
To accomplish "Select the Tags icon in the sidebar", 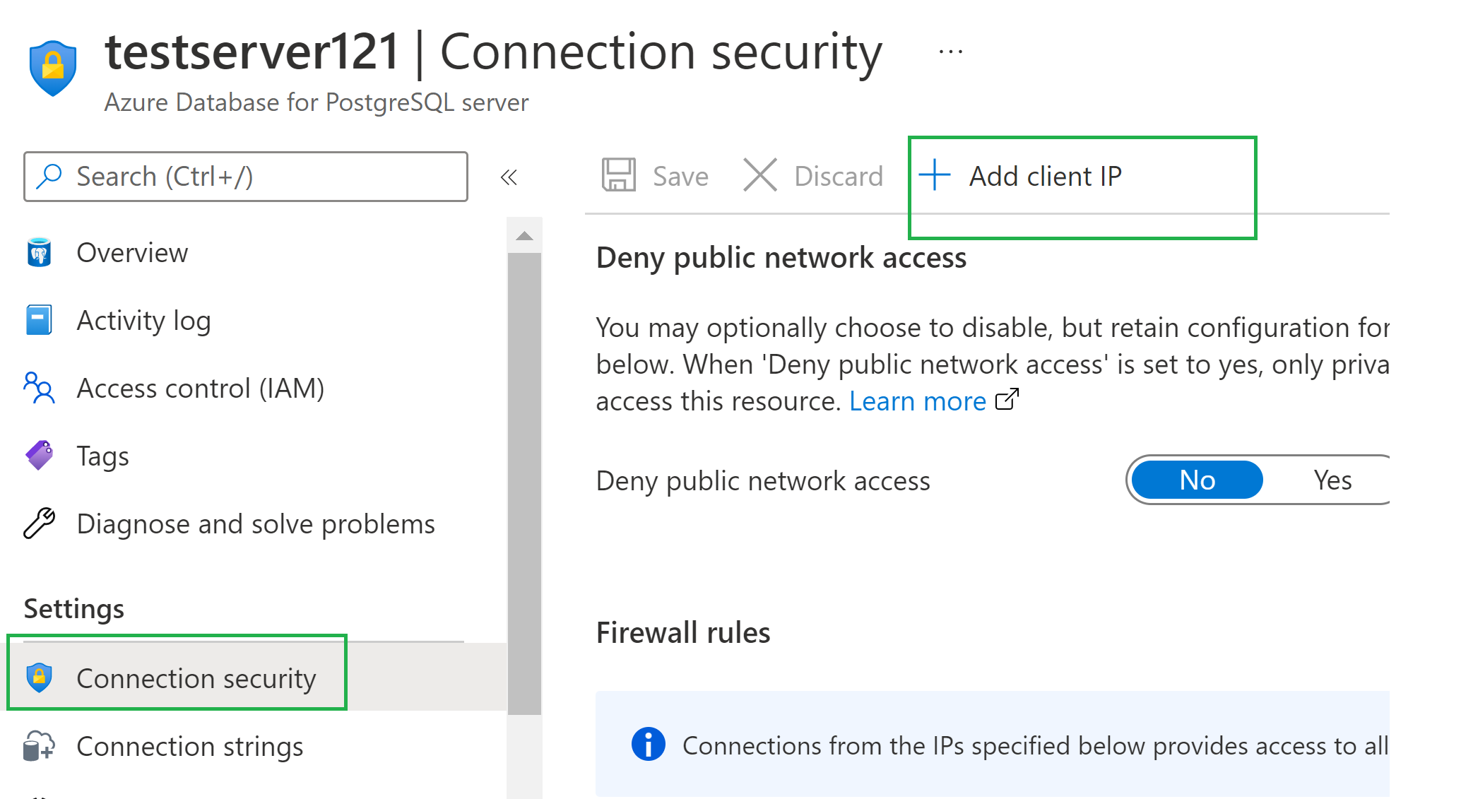I will pyautogui.click(x=40, y=456).
